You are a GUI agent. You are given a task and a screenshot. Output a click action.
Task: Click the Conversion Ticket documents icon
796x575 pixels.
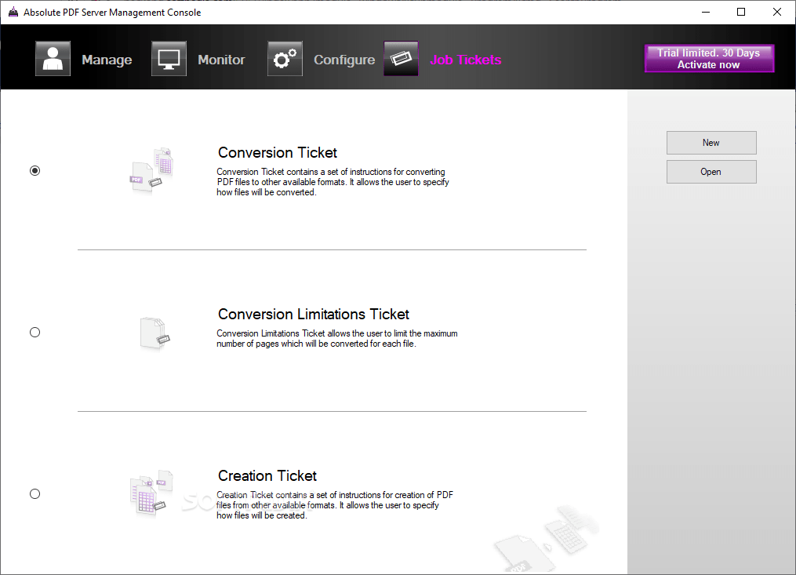[151, 171]
